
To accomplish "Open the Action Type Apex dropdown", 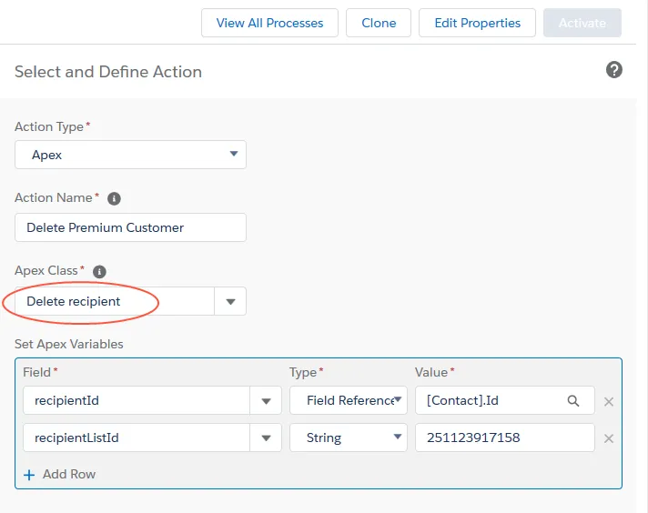I will [130, 155].
